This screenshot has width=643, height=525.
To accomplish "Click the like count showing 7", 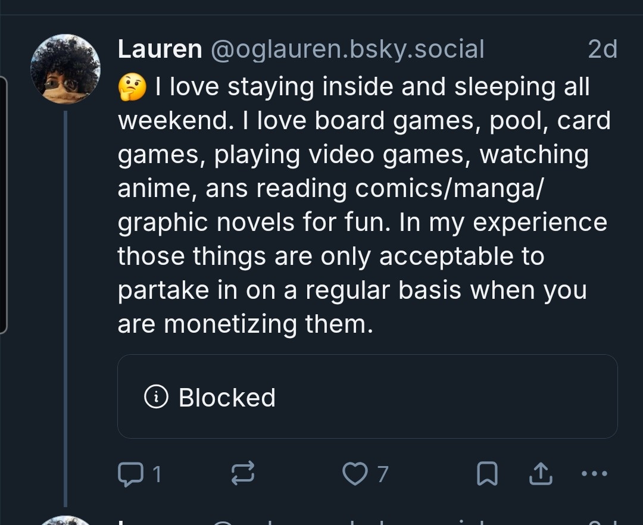I will tap(383, 474).
